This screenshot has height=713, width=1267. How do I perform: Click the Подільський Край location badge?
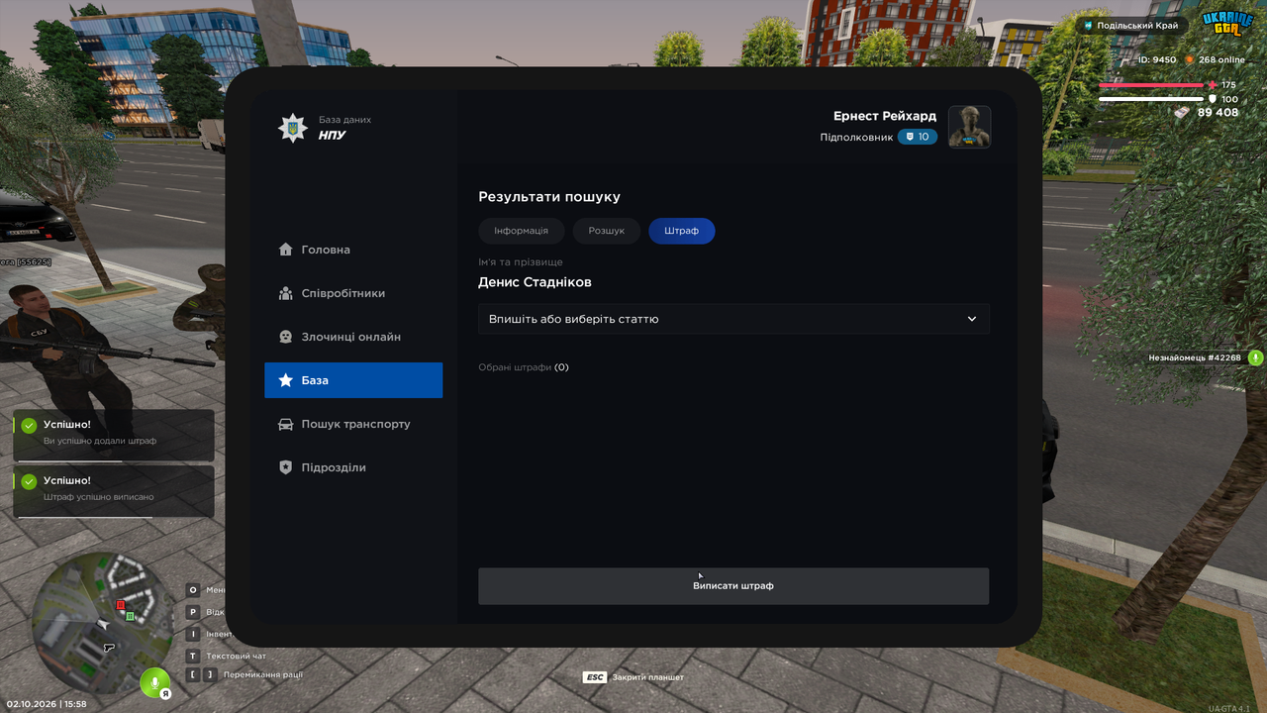(1131, 25)
